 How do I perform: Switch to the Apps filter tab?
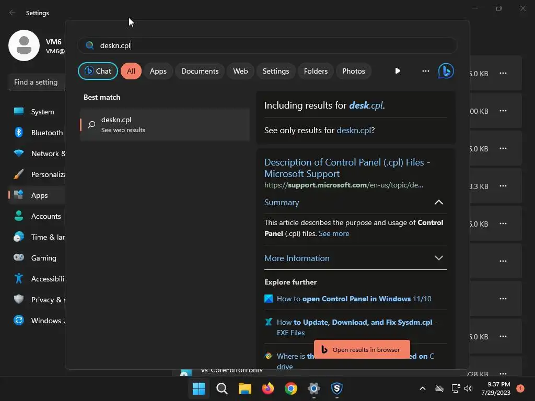point(158,71)
